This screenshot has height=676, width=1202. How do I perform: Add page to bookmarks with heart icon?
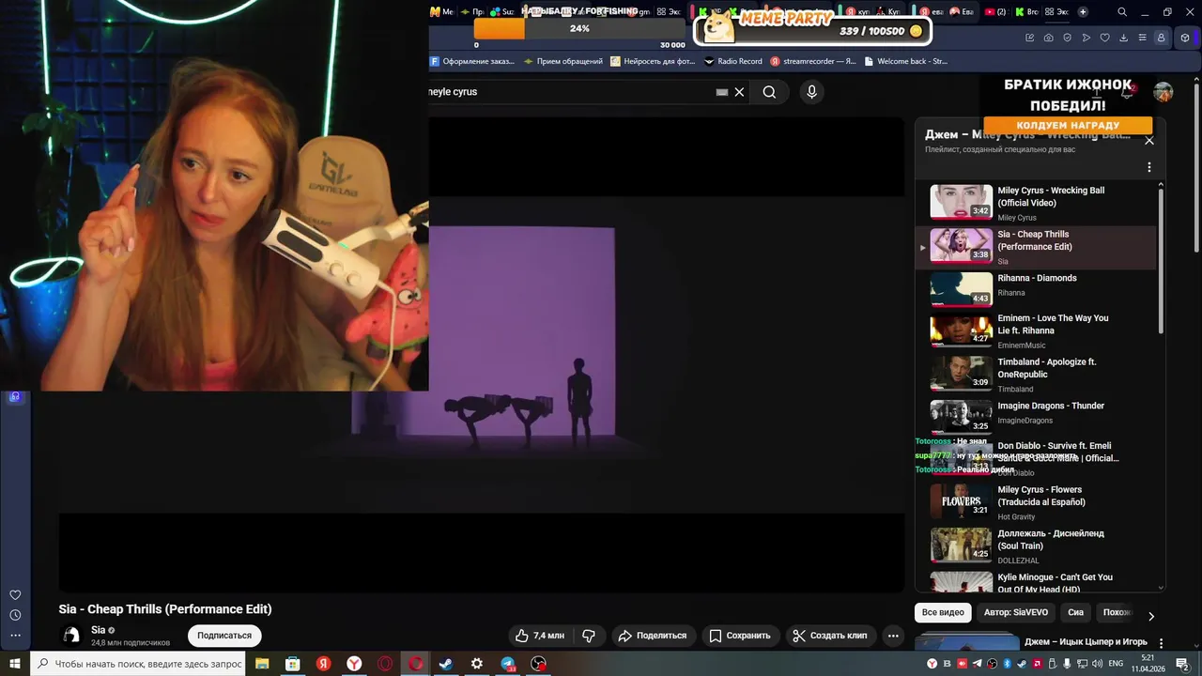click(x=1105, y=38)
